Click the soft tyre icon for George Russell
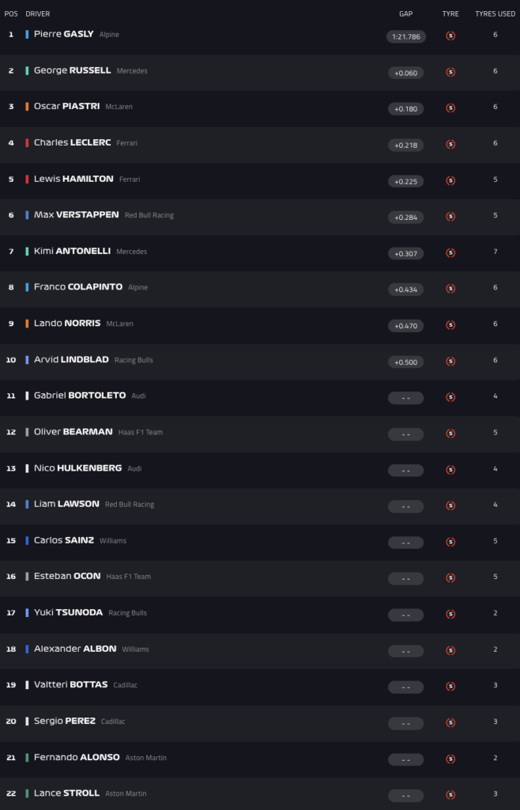Screen dimensions: 520x810 pos(450,72)
